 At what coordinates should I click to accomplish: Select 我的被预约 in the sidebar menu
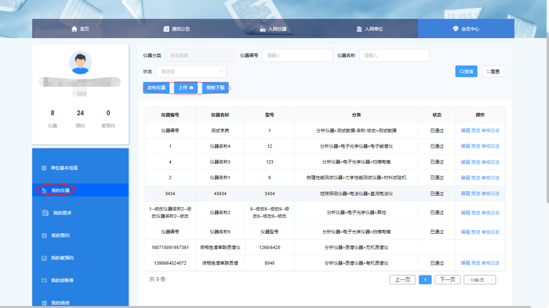point(62,258)
